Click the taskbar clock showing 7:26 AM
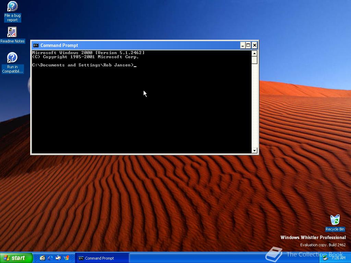 pos(338,258)
